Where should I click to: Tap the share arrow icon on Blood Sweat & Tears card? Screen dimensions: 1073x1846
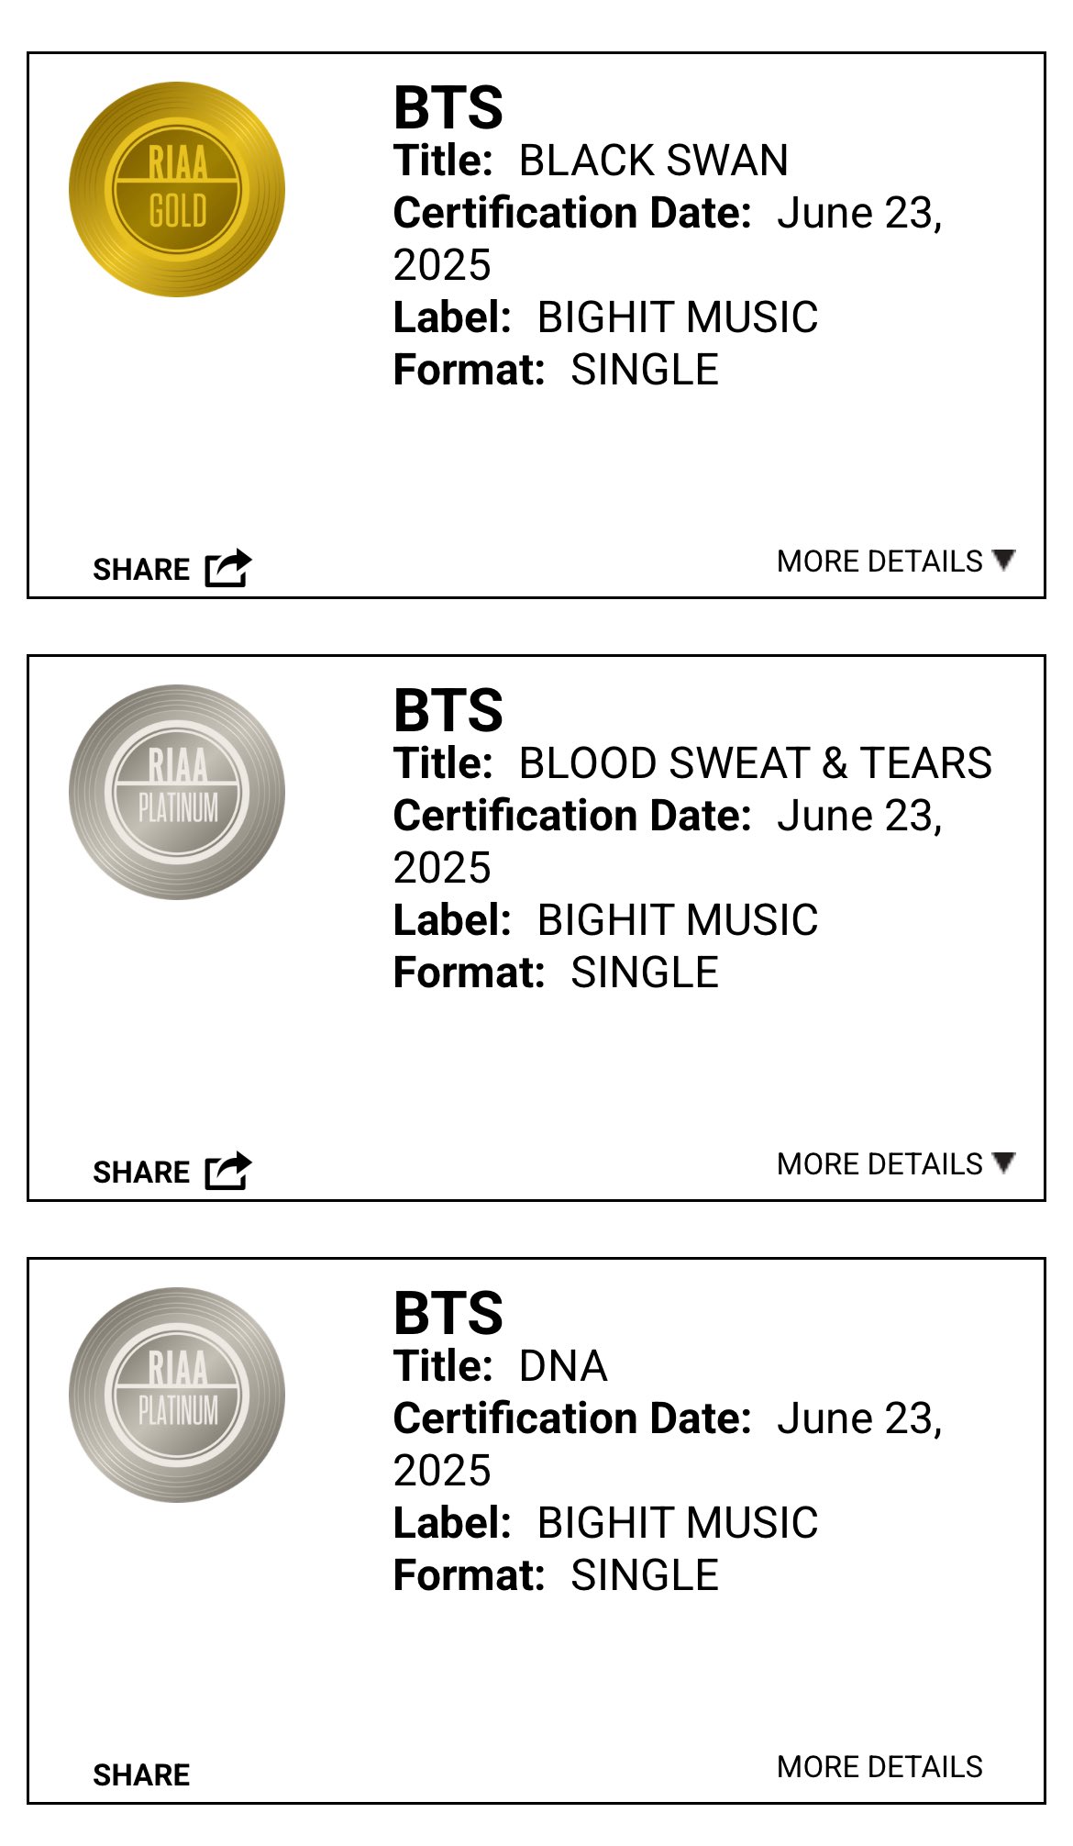[228, 1171]
